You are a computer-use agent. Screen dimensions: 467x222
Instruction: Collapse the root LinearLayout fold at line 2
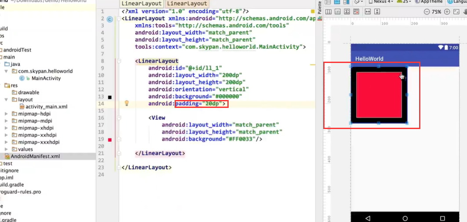[119, 18]
